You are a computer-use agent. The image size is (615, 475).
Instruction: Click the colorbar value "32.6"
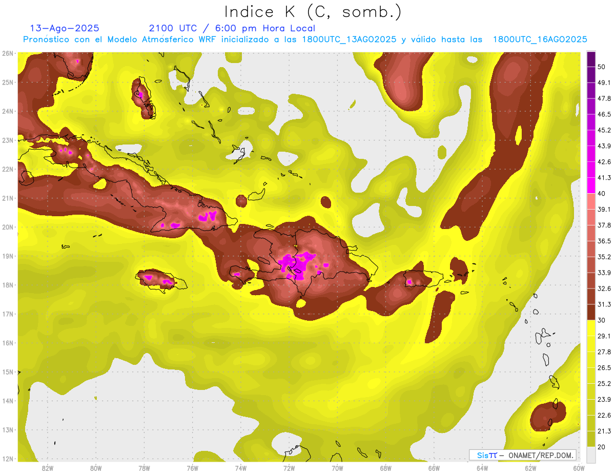[604, 288]
